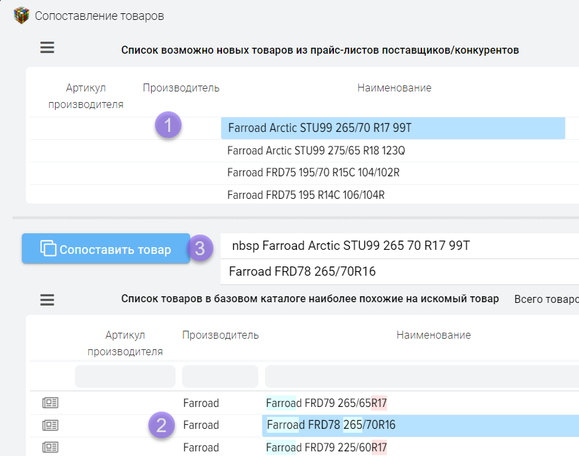Click the purple step 2 marker
Viewport: 579px width, 456px height.
162,425
